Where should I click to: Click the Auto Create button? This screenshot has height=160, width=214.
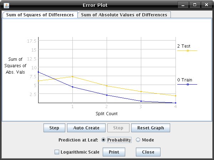pos(86,128)
